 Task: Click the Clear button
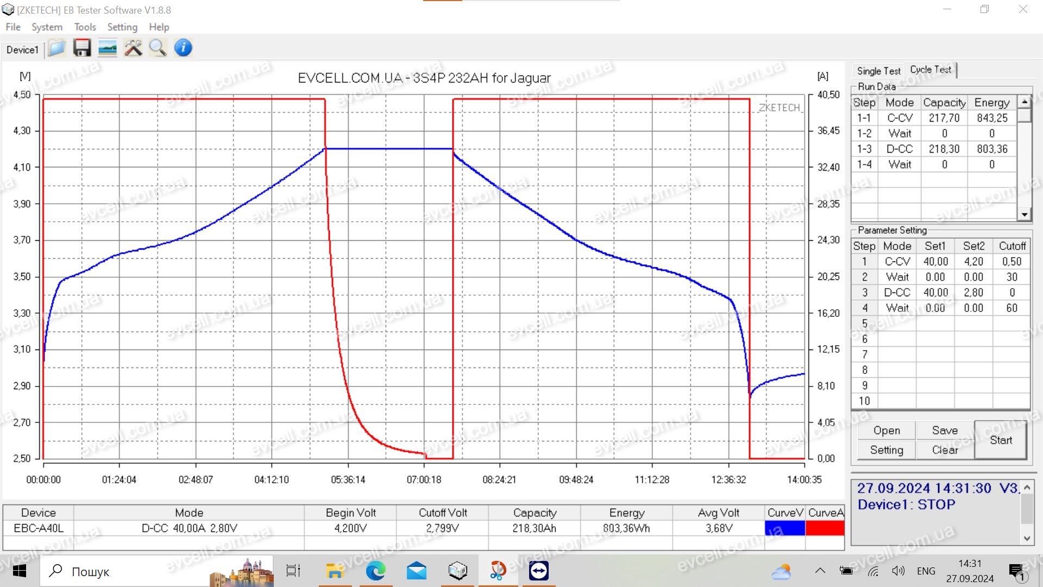click(x=945, y=450)
